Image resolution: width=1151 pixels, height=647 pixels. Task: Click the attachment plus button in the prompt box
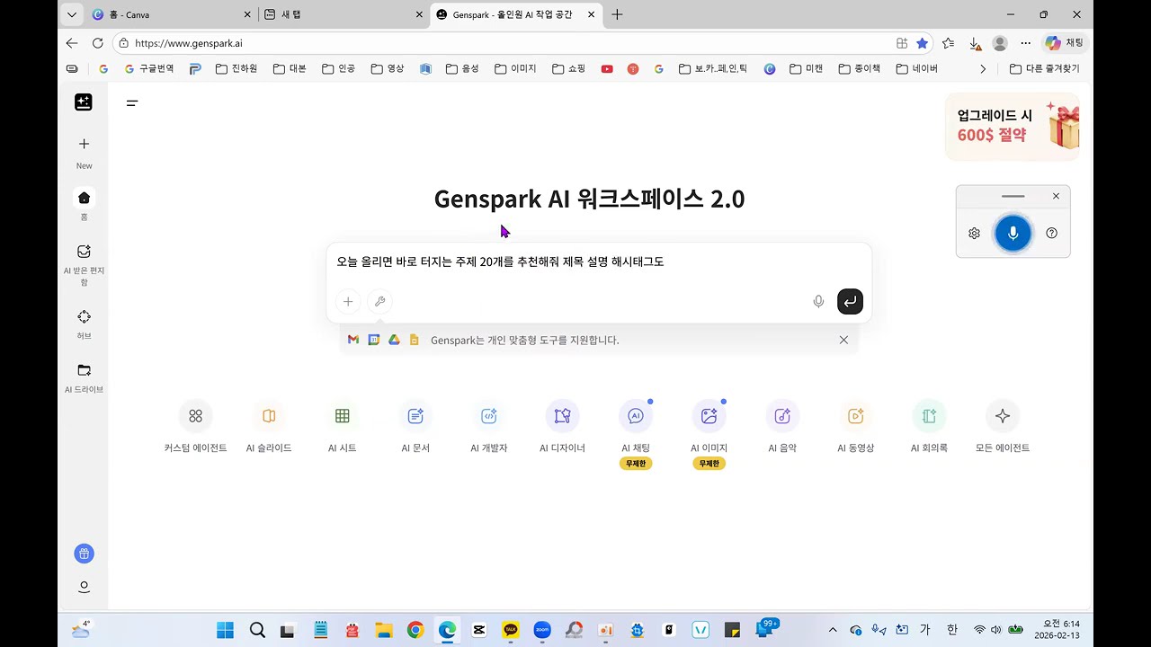(348, 302)
